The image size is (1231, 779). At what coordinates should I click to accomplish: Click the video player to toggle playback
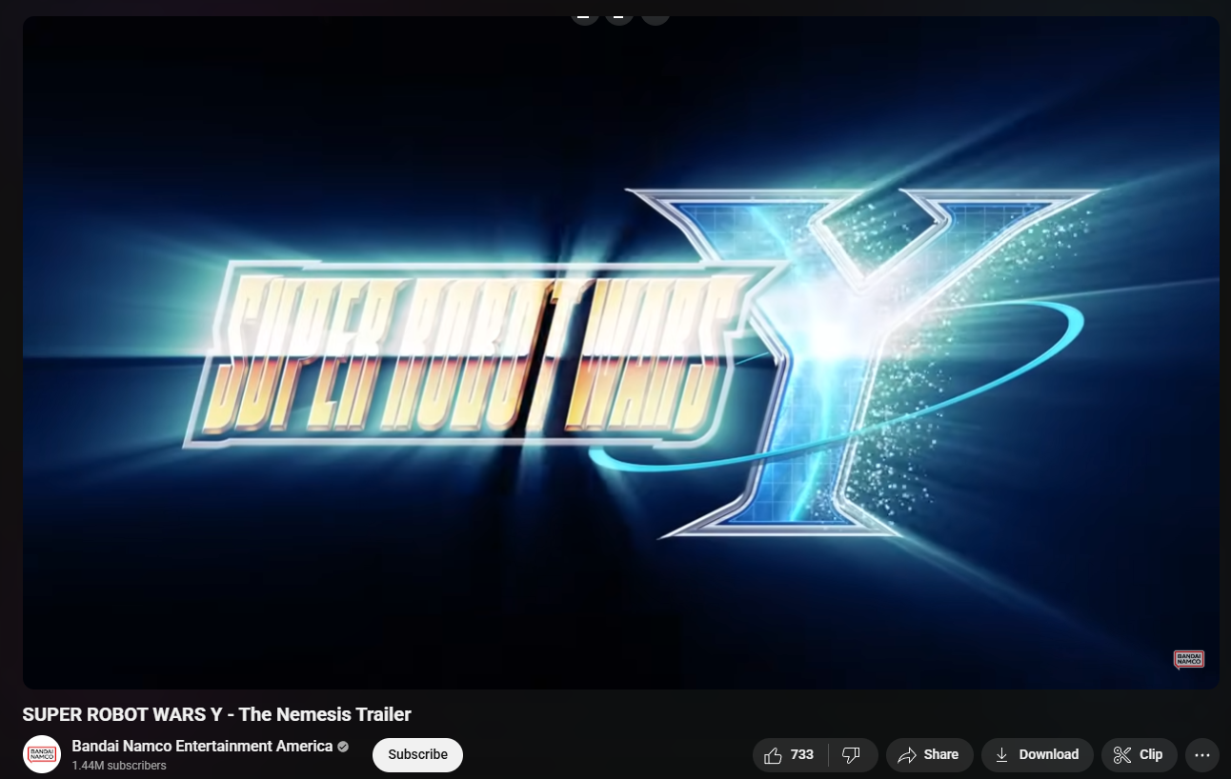[x=621, y=352]
